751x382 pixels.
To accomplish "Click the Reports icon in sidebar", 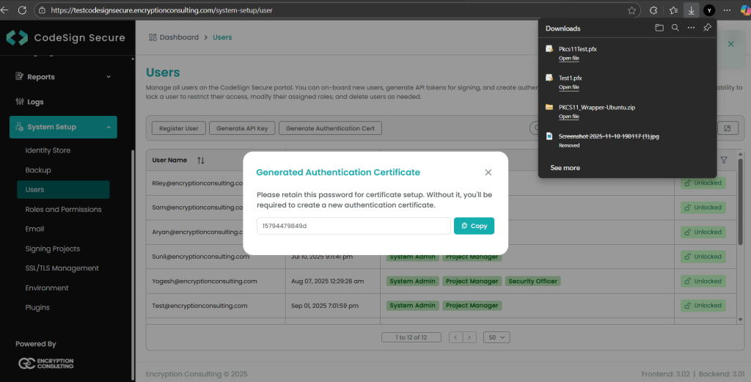I will click(x=19, y=76).
